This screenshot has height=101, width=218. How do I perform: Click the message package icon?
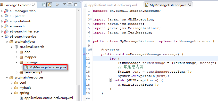pos(21,62)
